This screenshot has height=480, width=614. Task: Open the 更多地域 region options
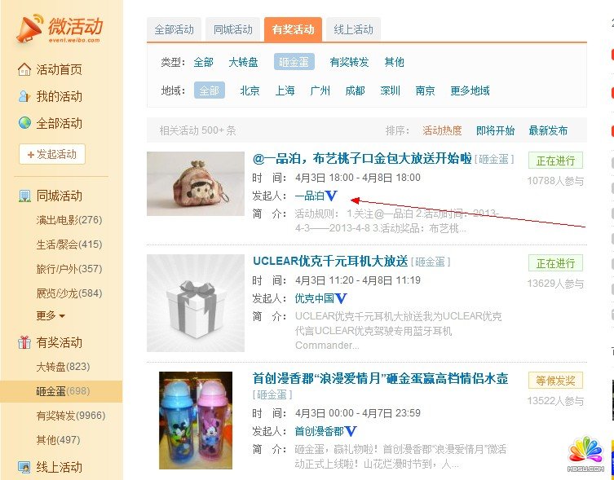470,90
